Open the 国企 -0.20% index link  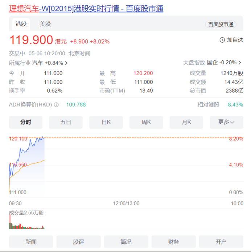[x=222, y=62]
